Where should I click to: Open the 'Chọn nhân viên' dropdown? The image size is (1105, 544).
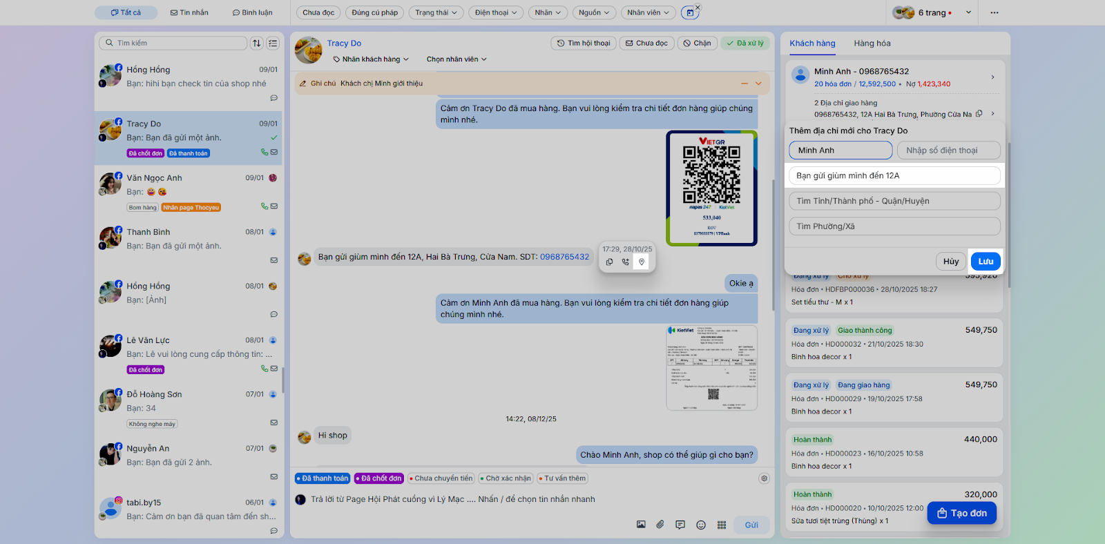pyautogui.click(x=456, y=59)
